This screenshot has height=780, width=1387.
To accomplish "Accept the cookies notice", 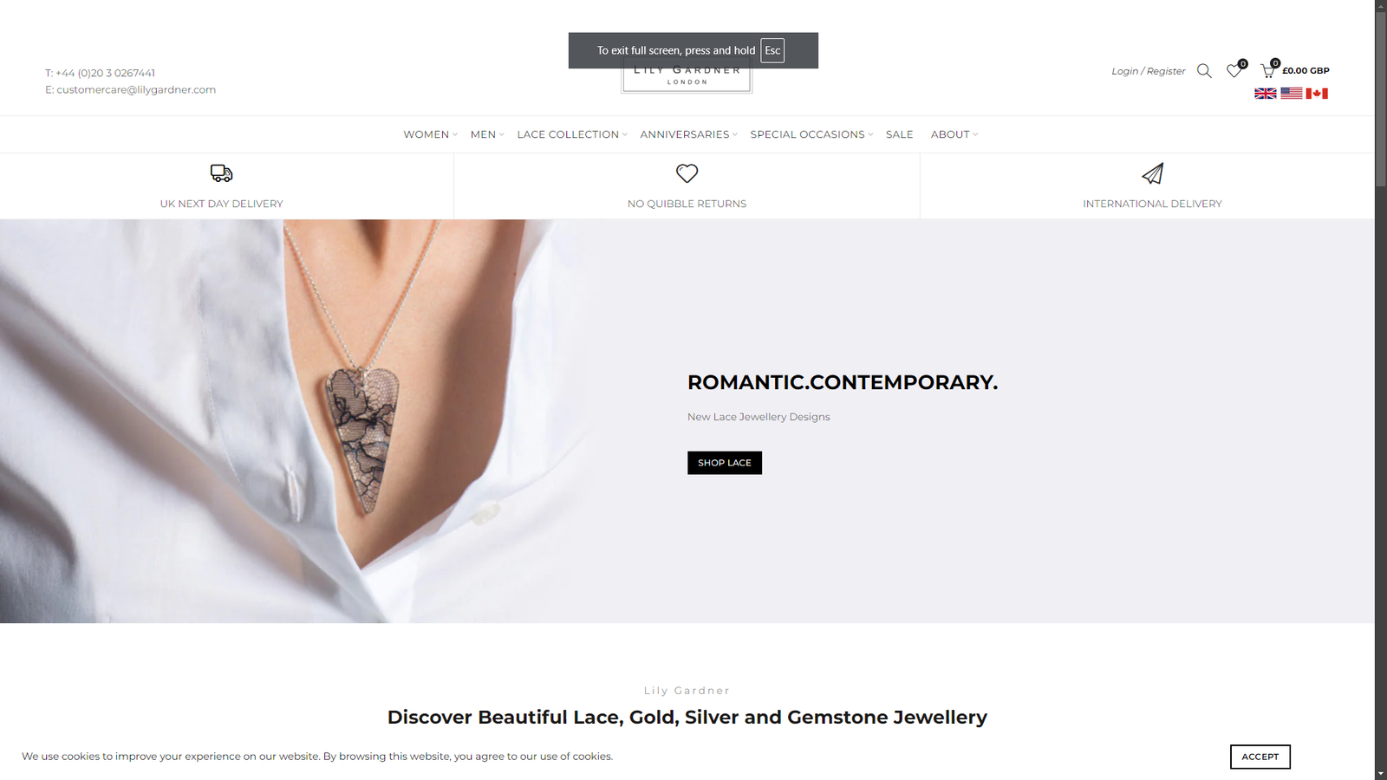I will [1260, 757].
